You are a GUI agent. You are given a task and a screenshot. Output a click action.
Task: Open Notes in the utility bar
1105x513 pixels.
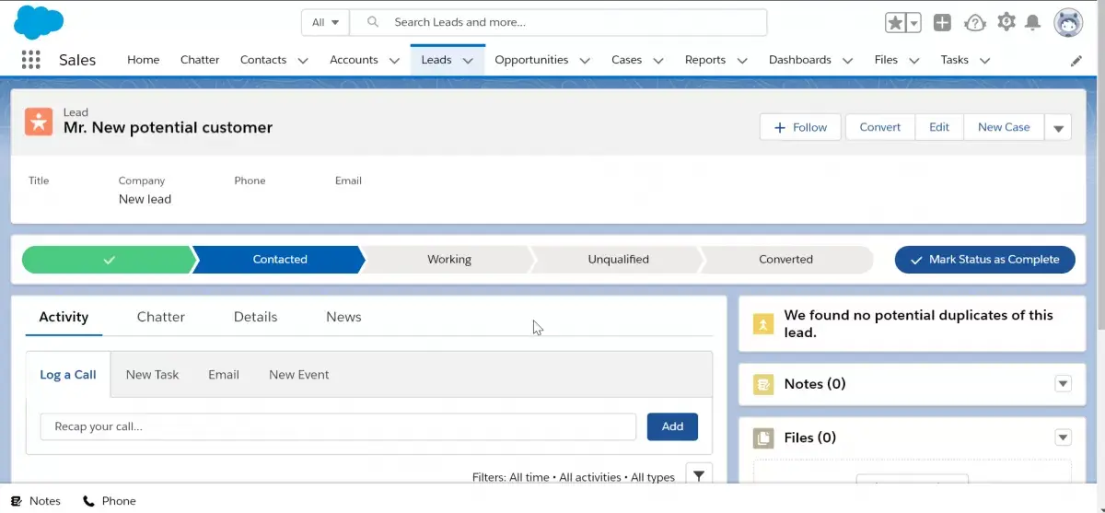pyautogui.click(x=36, y=501)
